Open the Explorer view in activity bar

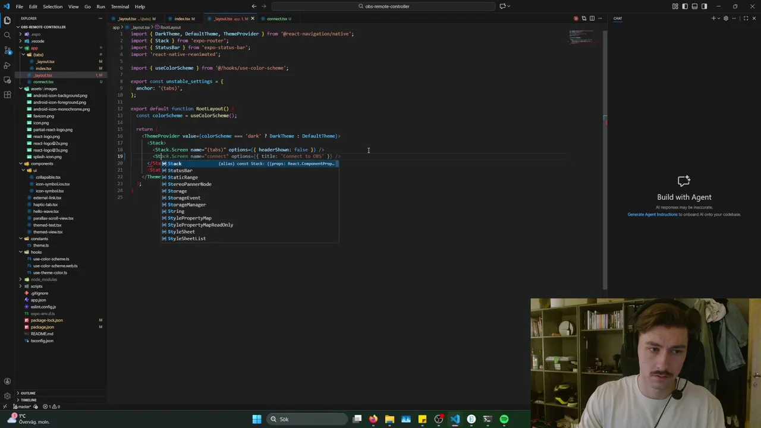click(x=7, y=20)
